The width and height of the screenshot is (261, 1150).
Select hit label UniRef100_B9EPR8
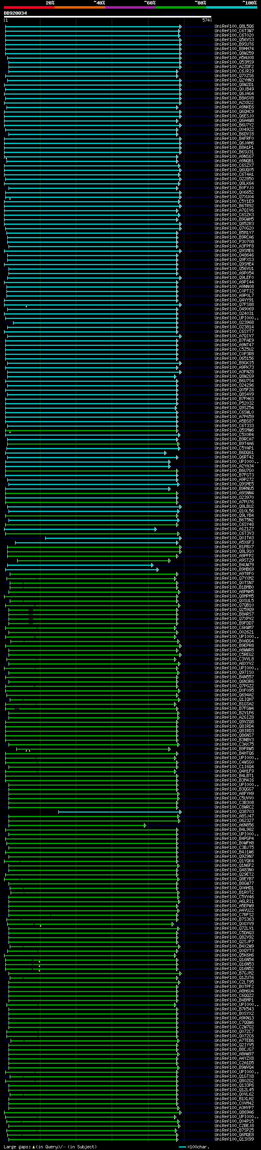click(234, 645)
